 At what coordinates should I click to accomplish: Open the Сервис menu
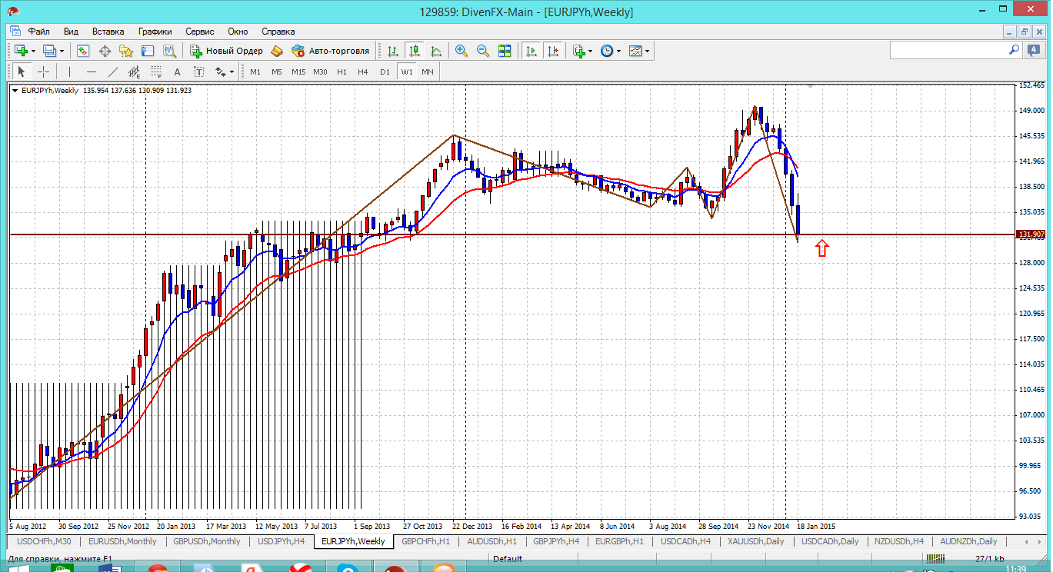click(x=200, y=32)
